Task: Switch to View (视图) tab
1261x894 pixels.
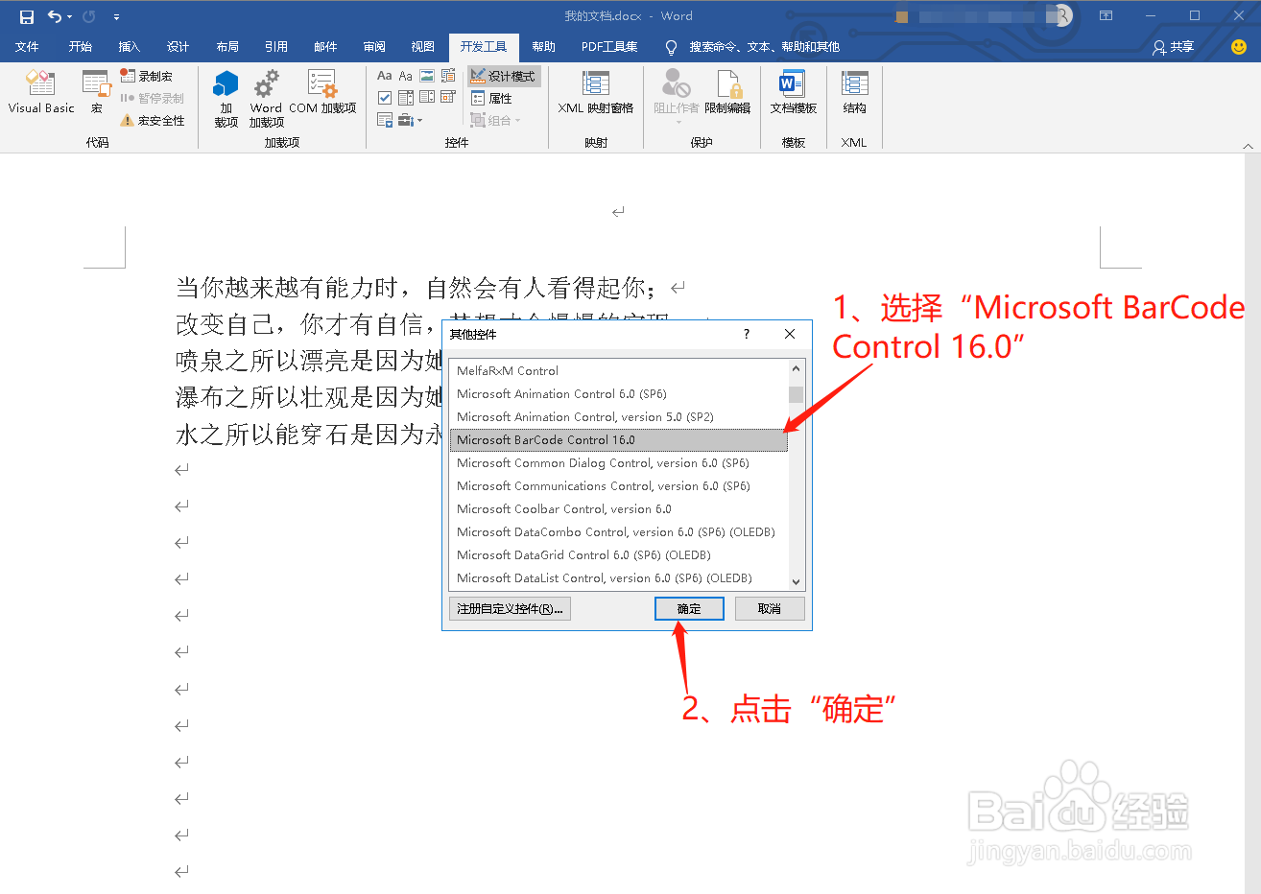Action: (x=422, y=46)
